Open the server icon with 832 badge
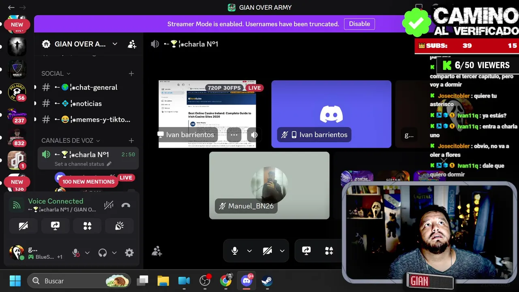Image resolution: width=519 pixels, height=292 pixels. click(17, 138)
